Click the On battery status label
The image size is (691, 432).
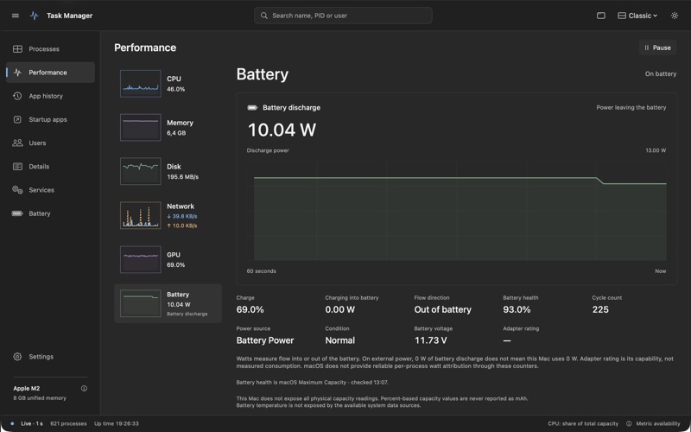[660, 74]
